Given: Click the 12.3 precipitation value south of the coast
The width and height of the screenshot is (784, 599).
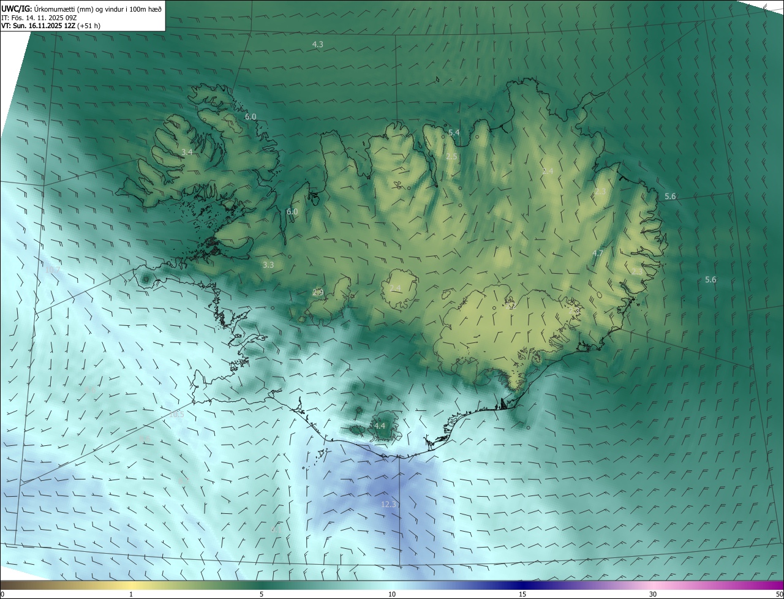Looking at the screenshot, I should tap(389, 505).
